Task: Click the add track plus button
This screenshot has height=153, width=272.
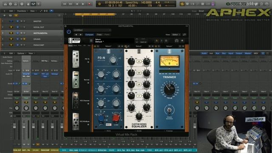Action: coord(5,15)
